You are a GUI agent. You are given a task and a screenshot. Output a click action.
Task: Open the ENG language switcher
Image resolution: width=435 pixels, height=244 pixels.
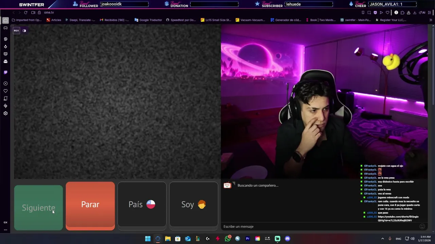(398, 239)
